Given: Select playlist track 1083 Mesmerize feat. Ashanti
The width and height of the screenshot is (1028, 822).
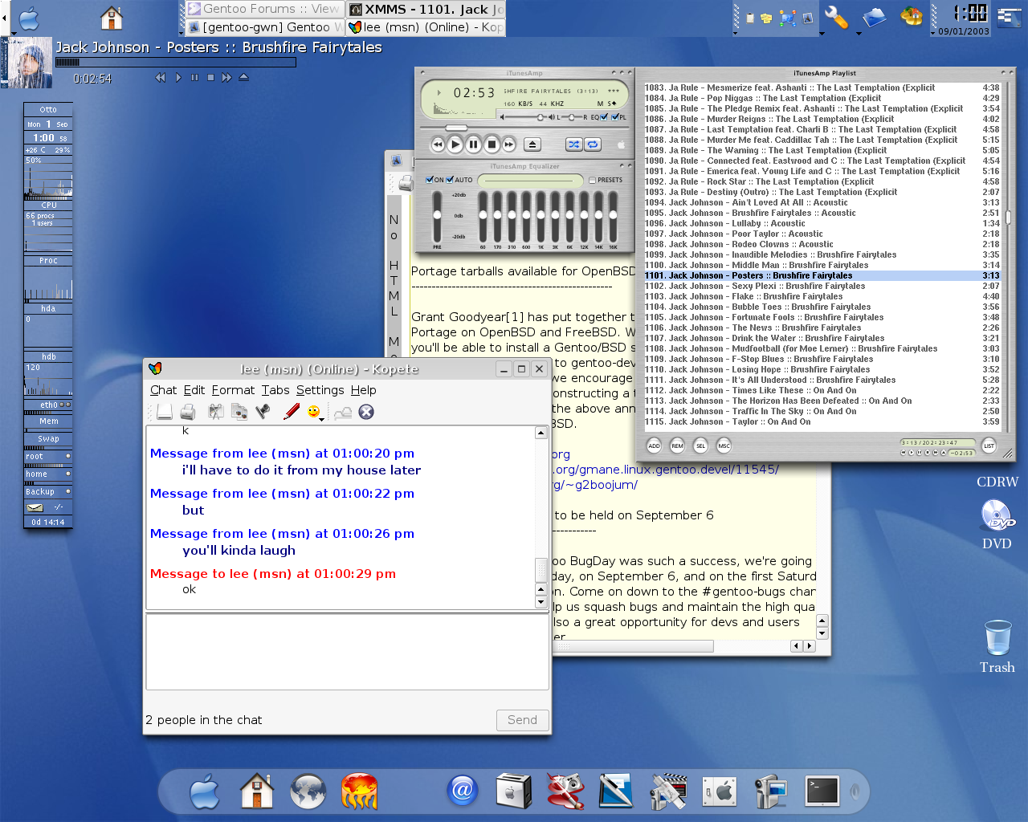Looking at the screenshot, I should point(822,87).
